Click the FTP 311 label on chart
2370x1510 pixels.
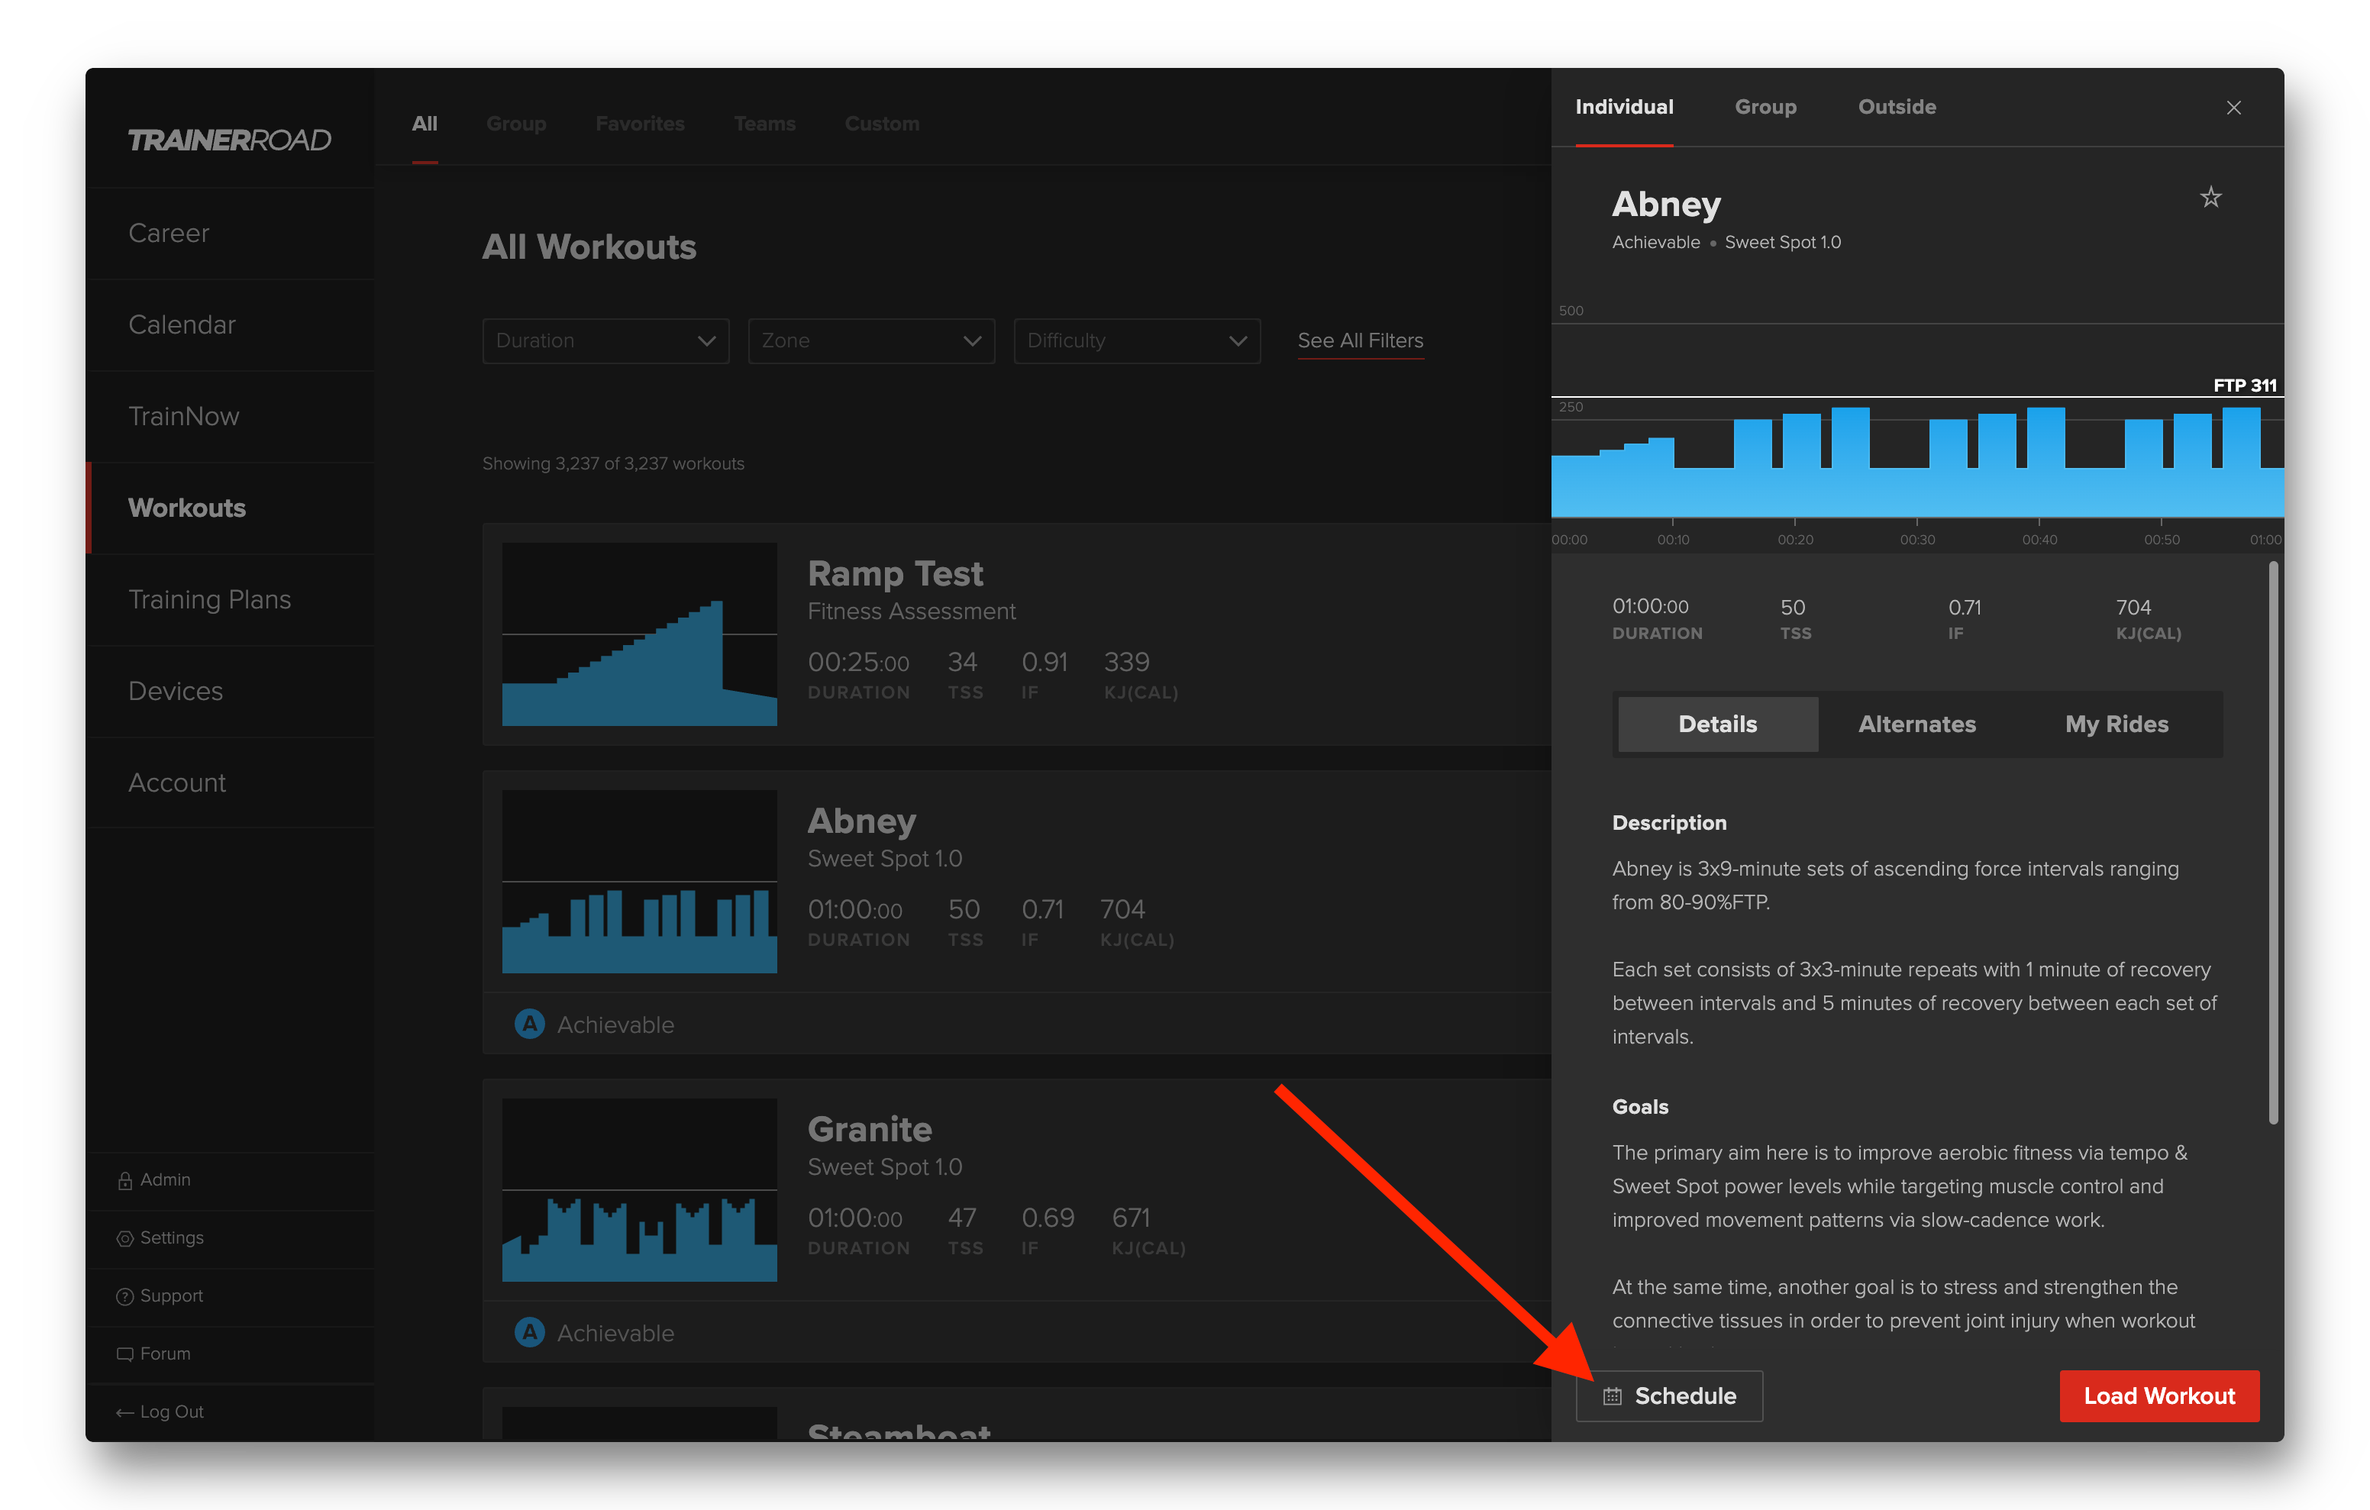[x=2244, y=385]
